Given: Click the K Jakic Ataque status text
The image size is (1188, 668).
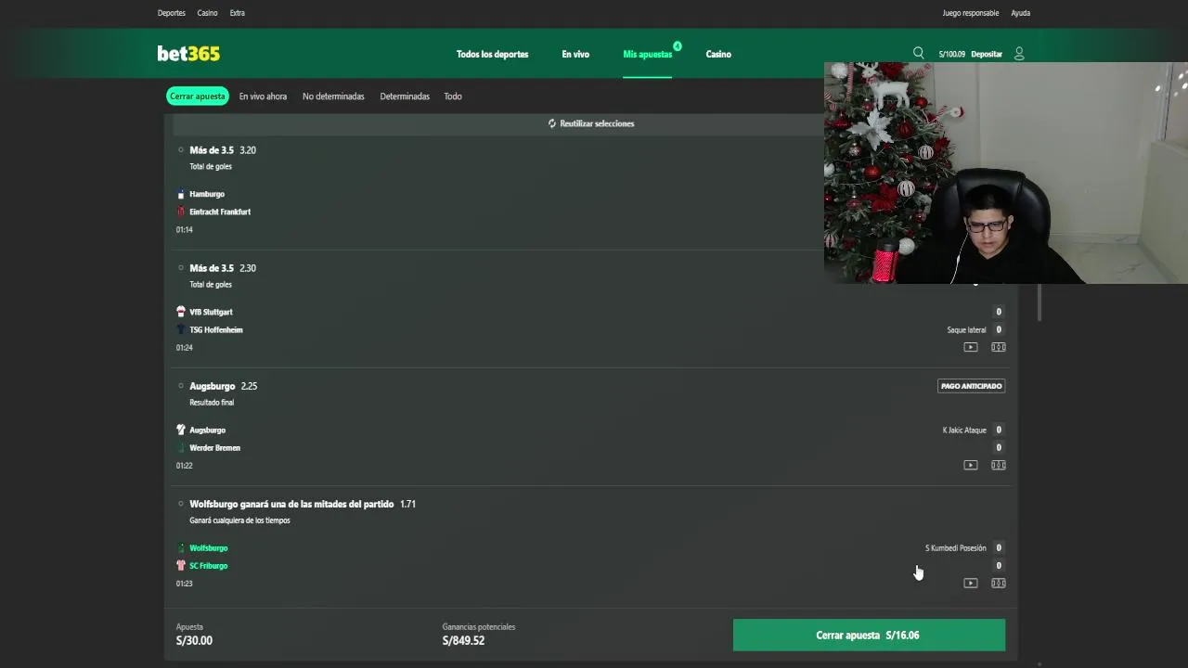Looking at the screenshot, I should pos(964,430).
